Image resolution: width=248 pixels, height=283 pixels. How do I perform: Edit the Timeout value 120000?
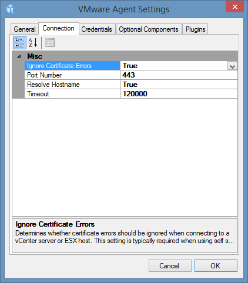click(x=179, y=94)
